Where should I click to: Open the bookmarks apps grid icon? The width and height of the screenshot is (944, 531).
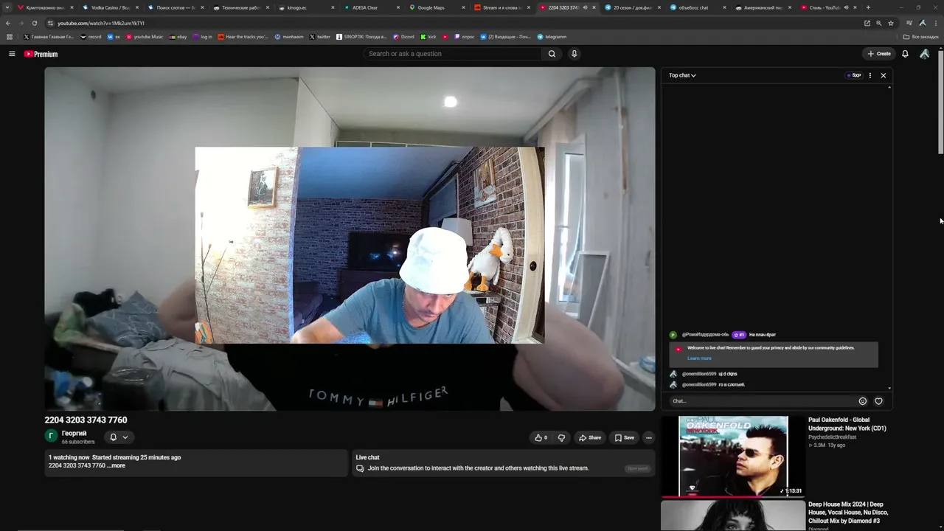point(10,37)
